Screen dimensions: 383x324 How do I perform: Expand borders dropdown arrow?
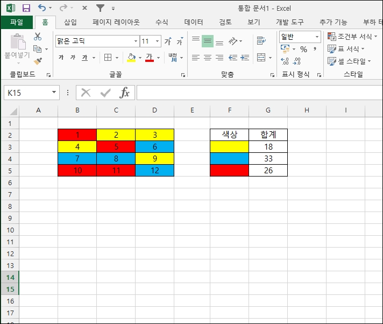(117, 58)
